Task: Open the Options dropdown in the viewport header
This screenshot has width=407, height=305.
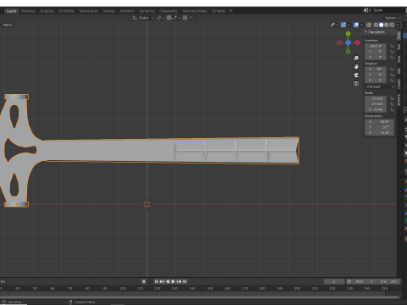Action: (x=392, y=18)
